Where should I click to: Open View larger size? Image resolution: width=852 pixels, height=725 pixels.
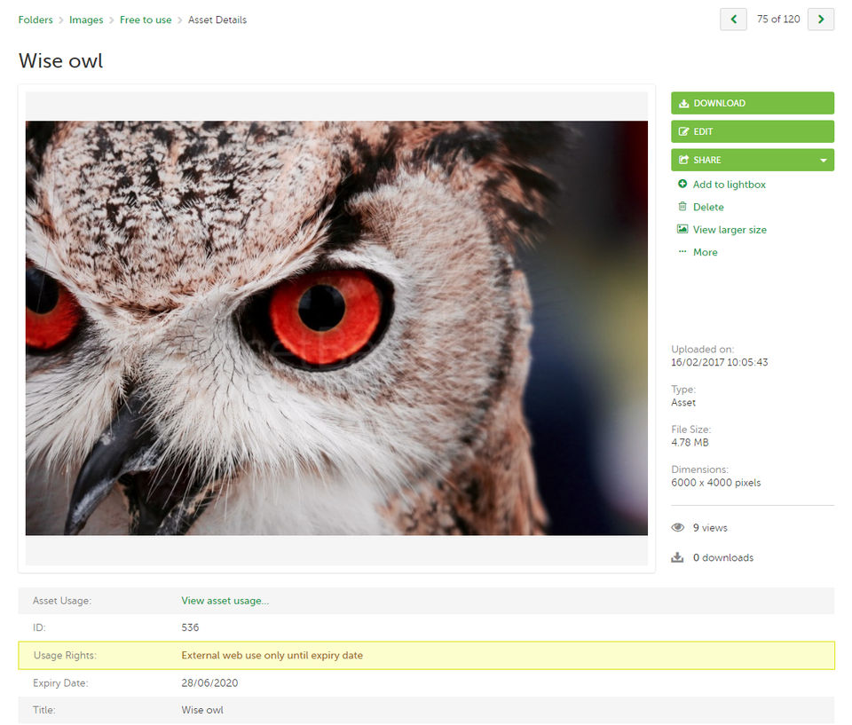point(730,230)
